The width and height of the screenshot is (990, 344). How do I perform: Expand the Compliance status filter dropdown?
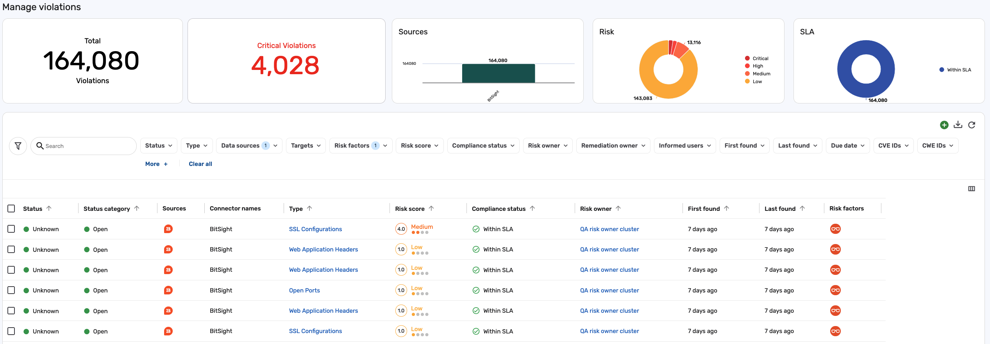tap(483, 146)
